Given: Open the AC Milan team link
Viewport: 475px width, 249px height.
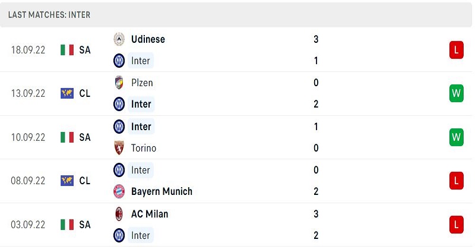Looking at the screenshot, I should tap(150, 214).
